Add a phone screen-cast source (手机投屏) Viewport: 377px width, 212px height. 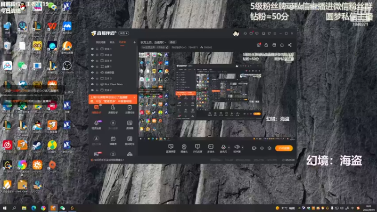pyautogui.click(x=197, y=148)
